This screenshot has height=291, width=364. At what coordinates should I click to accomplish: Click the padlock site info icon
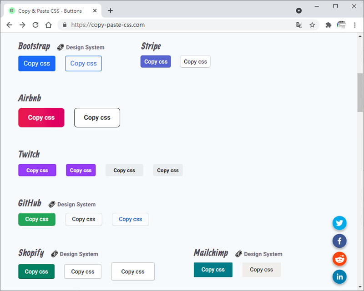65,25
